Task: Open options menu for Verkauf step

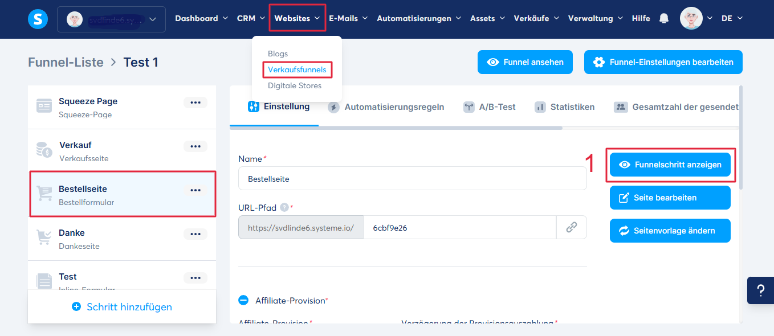Action: pyautogui.click(x=195, y=146)
